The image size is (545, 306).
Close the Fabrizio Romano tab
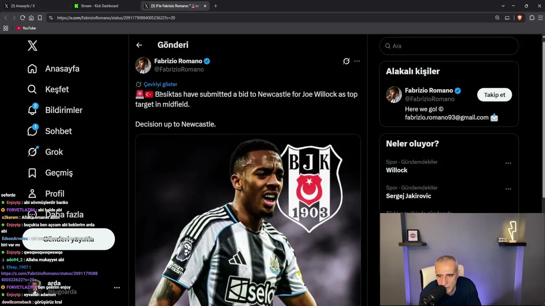coord(205,6)
